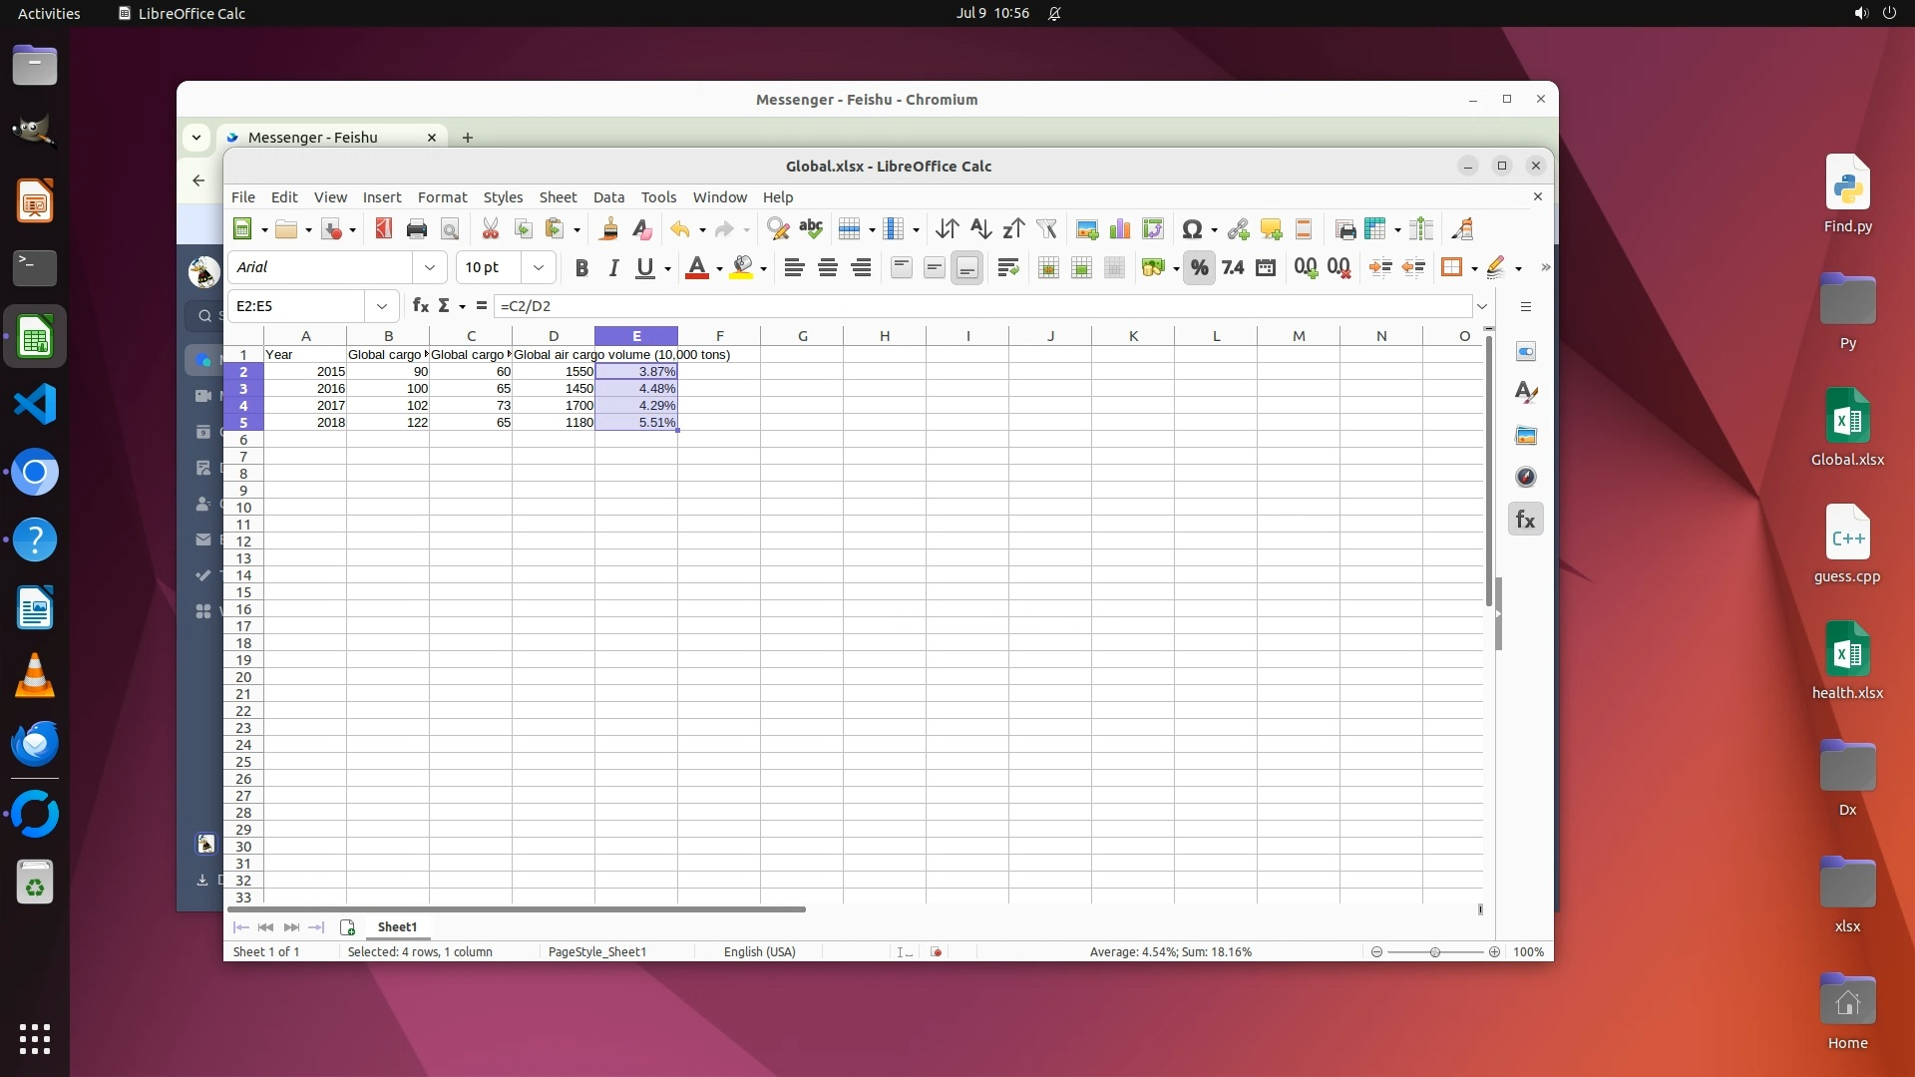Open the sidebar Functions panel icon
The height and width of the screenshot is (1077, 1915).
pyautogui.click(x=1525, y=520)
